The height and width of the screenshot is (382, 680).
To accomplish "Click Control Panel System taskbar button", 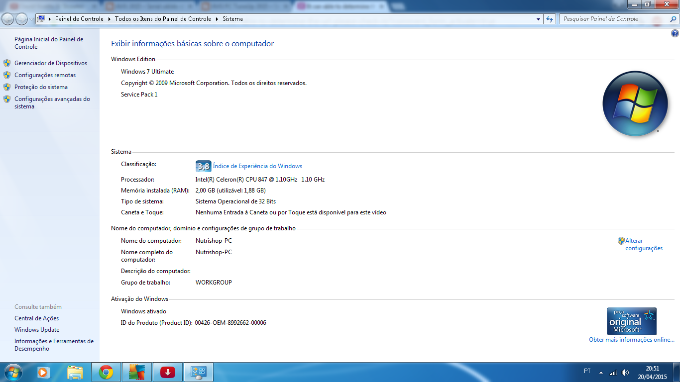I will click(x=199, y=372).
